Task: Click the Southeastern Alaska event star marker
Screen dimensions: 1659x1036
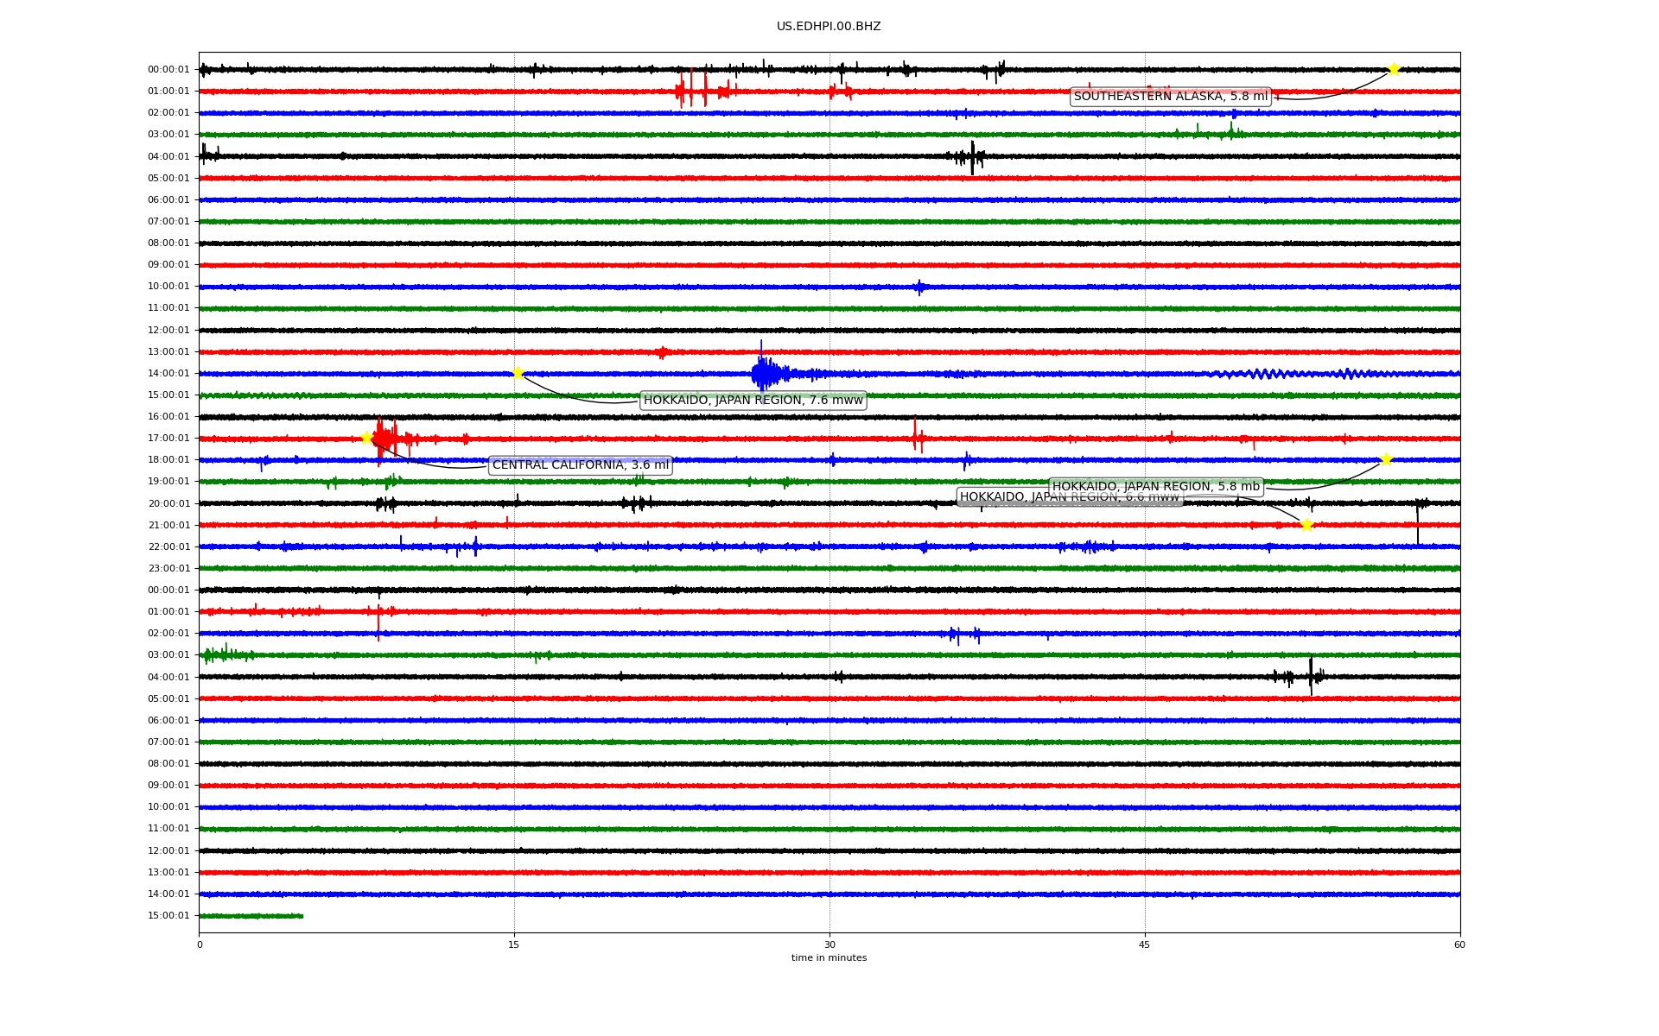Action: click(1393, 69)
